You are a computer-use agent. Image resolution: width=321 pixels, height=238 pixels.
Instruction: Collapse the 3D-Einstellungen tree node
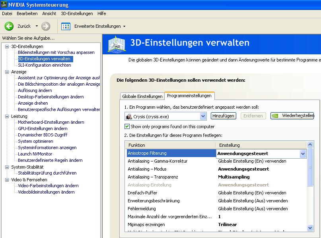point(7,46)
